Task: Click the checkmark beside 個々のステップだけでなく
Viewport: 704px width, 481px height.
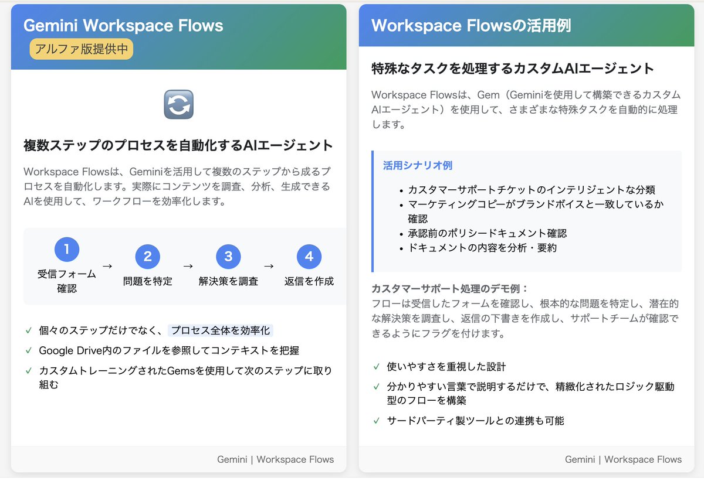Action: (29, 330)
